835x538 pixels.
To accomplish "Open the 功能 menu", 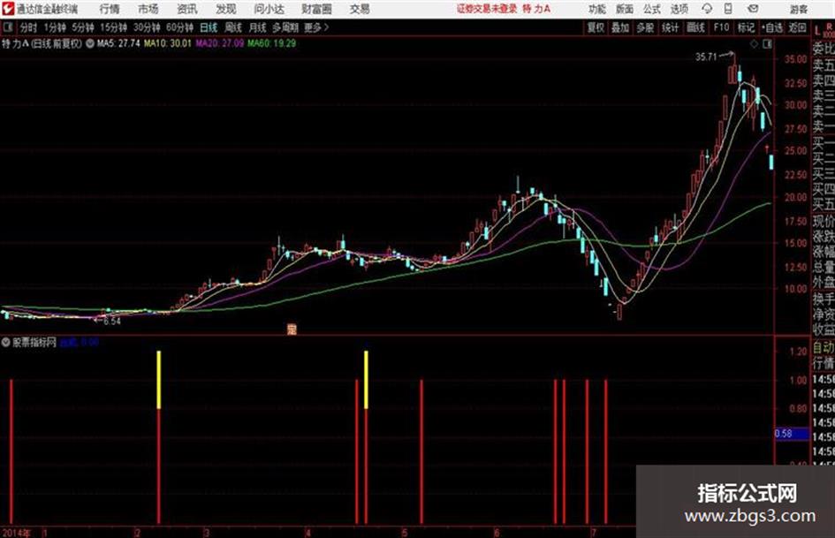I will (597, 9).
